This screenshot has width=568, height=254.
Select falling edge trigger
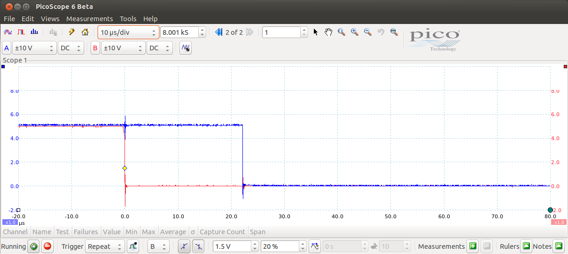(198, 246)
